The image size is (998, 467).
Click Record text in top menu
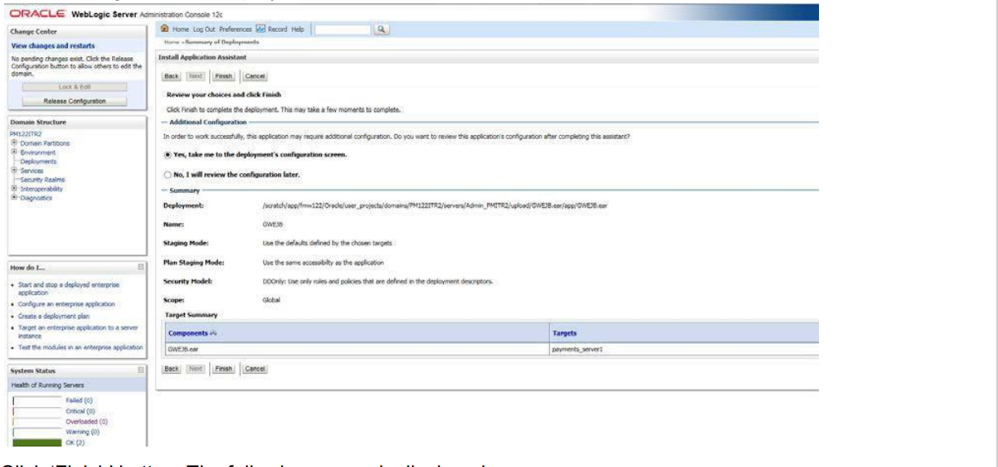pyautogui.click(x=279, y=29)
